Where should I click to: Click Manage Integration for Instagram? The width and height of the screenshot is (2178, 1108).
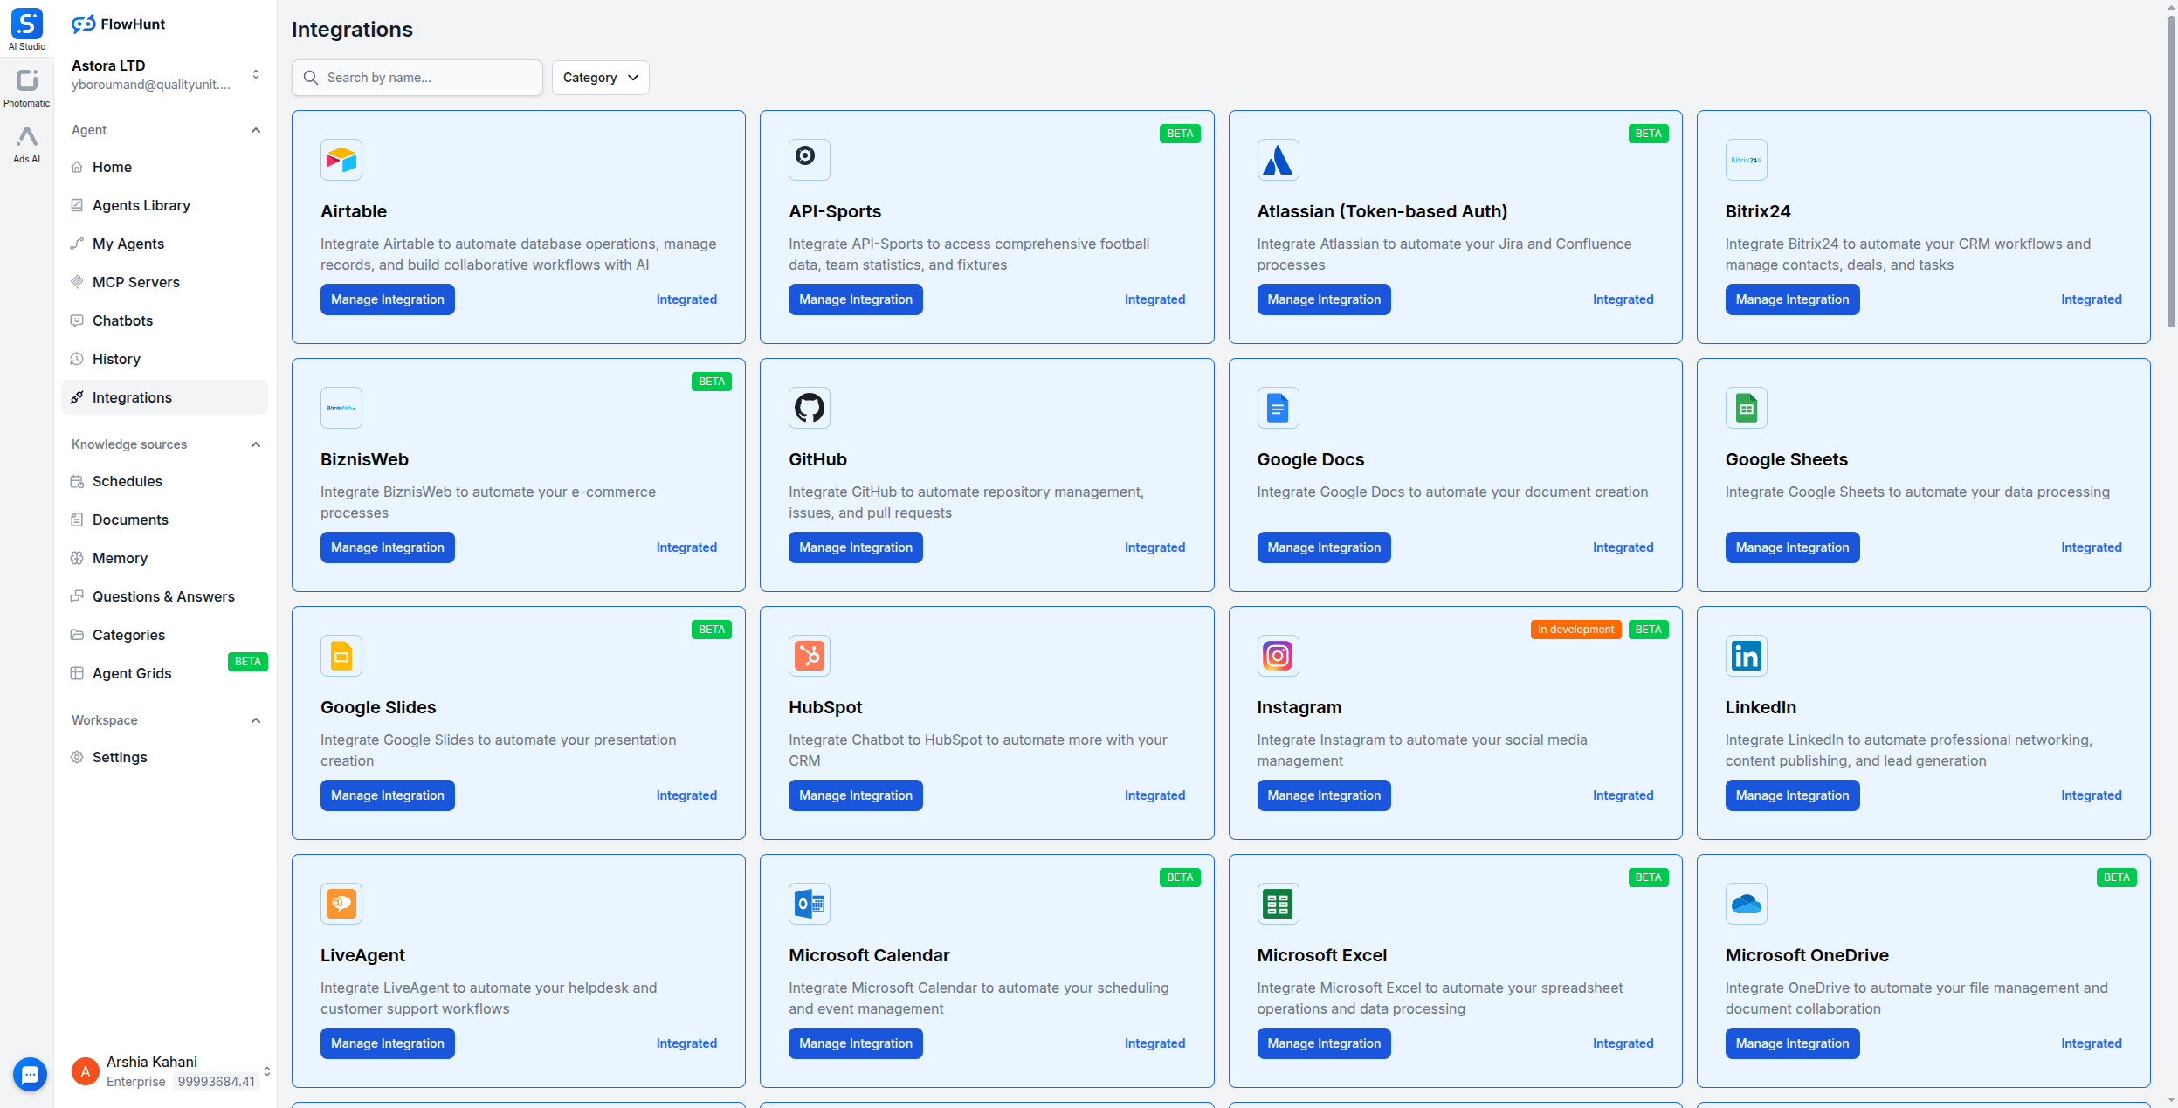pos(1324,795)
